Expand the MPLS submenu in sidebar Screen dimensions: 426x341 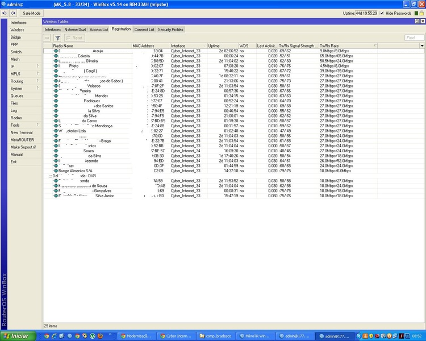point(37,73)
